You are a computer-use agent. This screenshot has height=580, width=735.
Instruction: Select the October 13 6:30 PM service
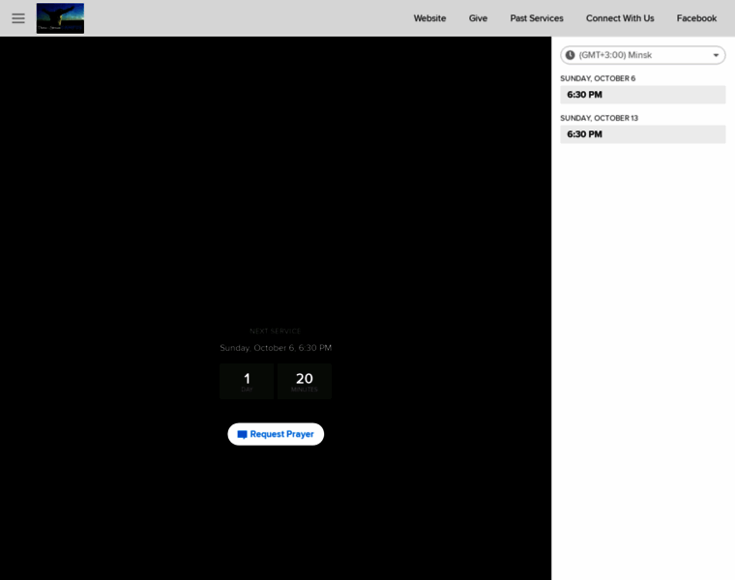coord(643,134)
